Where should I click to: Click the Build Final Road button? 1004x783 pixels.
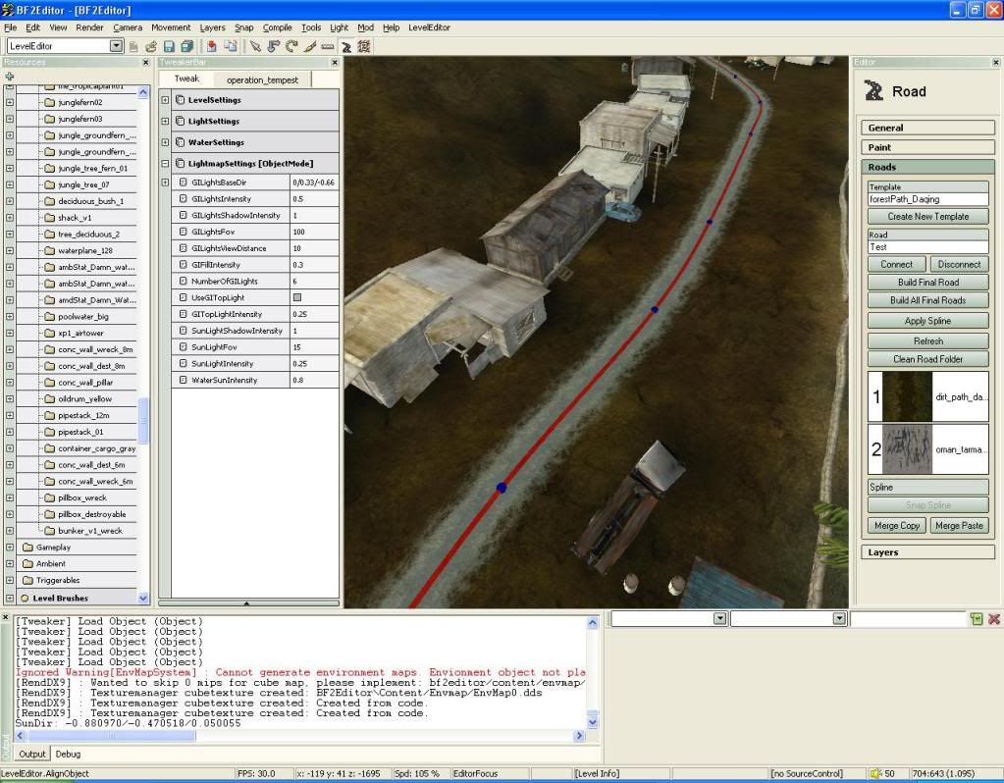pos(927,283)
